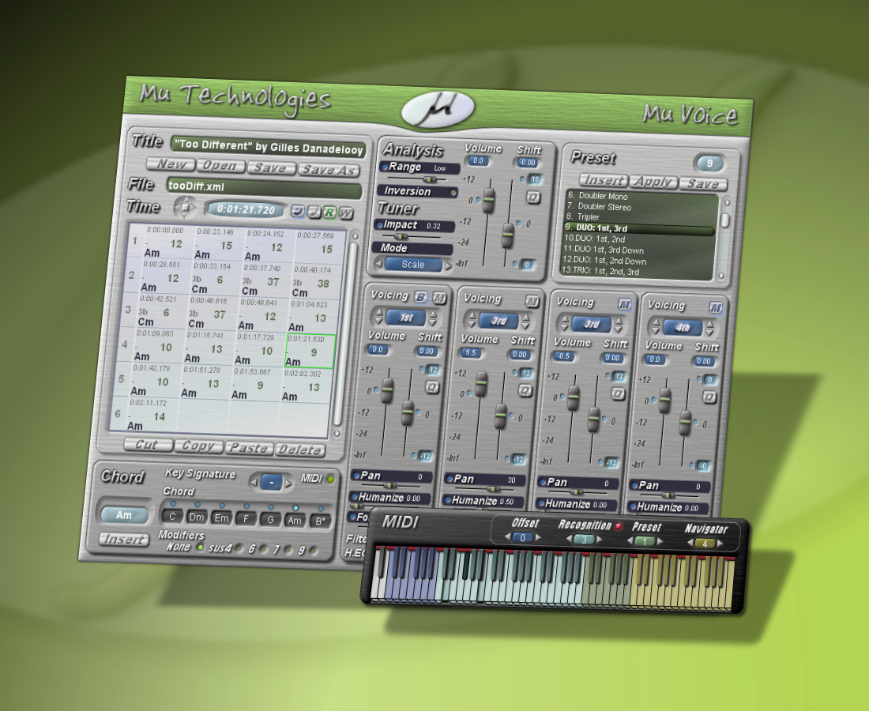869x711 pixels.
Task: Toggle the blue note icon beside Time
Action: [298, 212]
